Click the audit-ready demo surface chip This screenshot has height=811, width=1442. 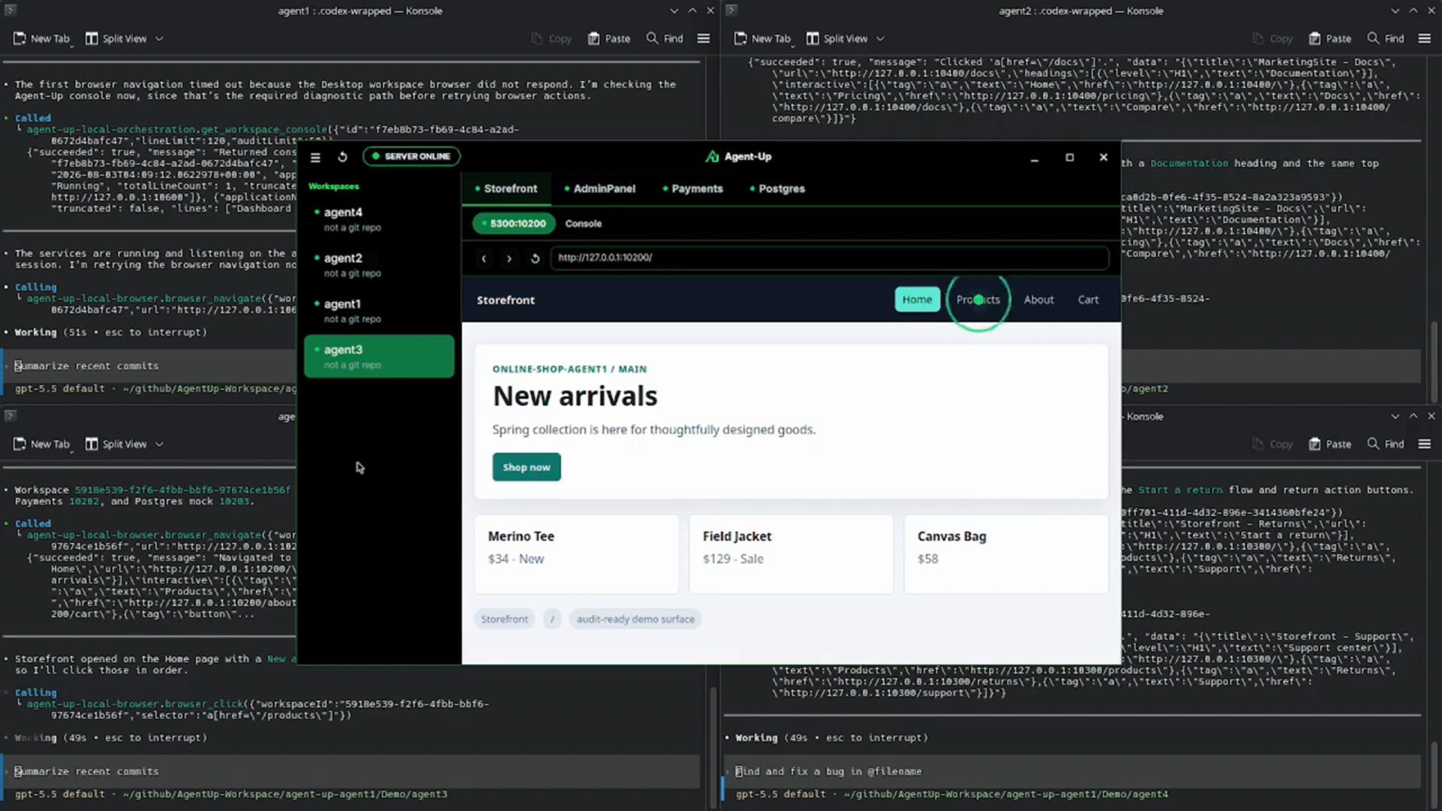635,620
